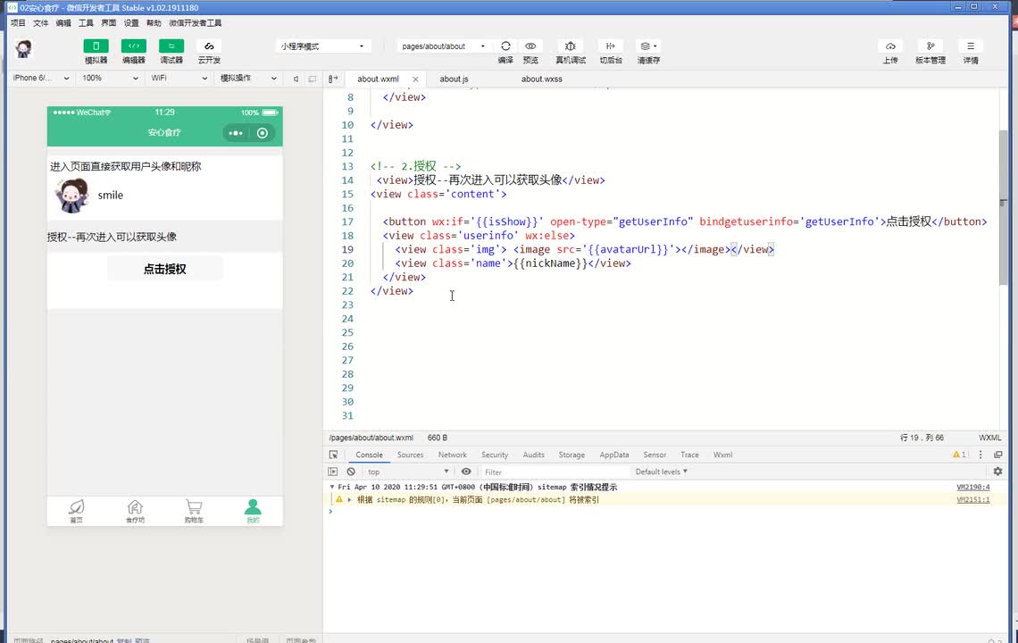The height and width of the screenshot is (643, 1018).
Task: Click the element inspector arrow icon
Action: point(333,455)
